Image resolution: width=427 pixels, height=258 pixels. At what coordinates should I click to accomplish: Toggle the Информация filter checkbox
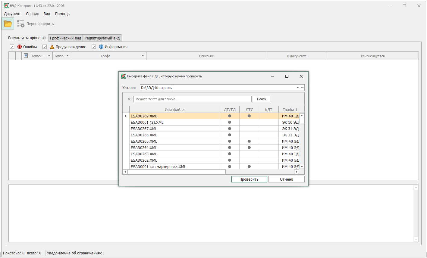click(94, 47)
